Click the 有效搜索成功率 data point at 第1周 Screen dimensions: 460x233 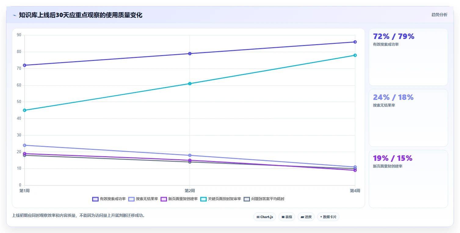click(24, 65)
